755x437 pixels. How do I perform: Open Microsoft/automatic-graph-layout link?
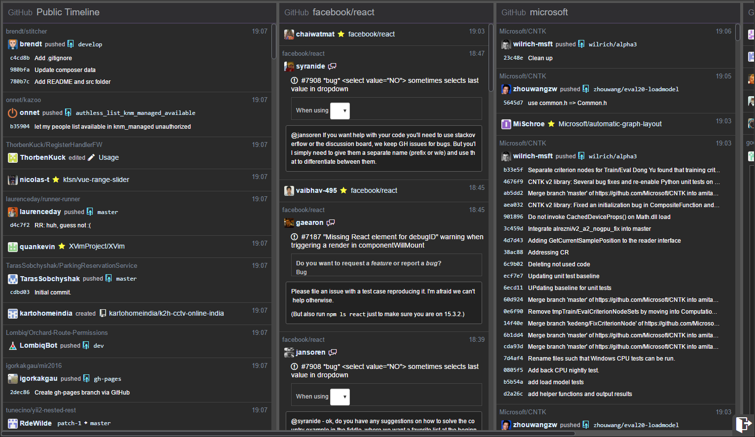pyautogui.click(x=610, y=124)
